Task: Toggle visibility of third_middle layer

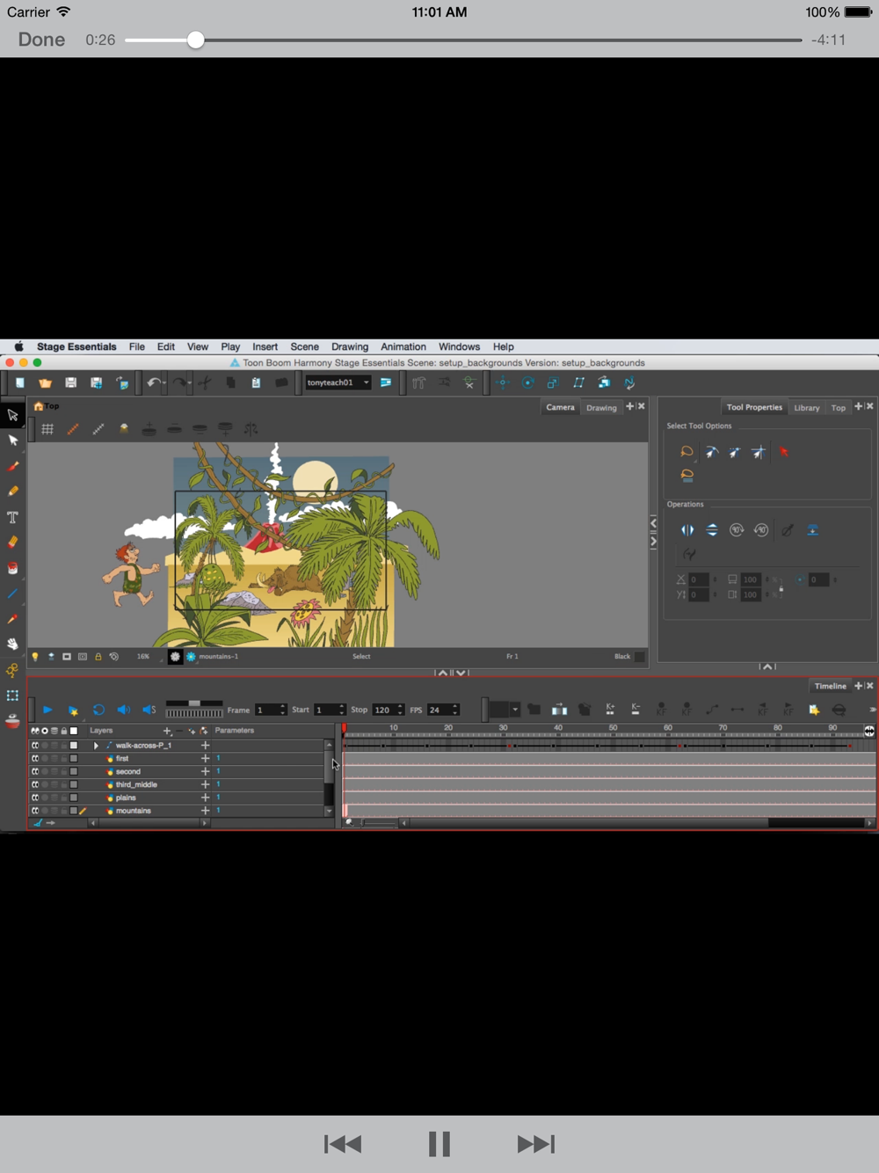Action: [35, 784]
